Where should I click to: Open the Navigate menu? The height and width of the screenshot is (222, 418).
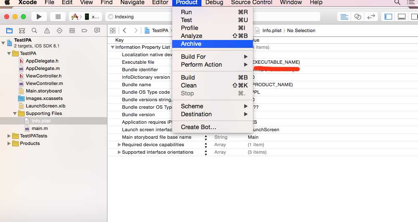coord(132,2)
